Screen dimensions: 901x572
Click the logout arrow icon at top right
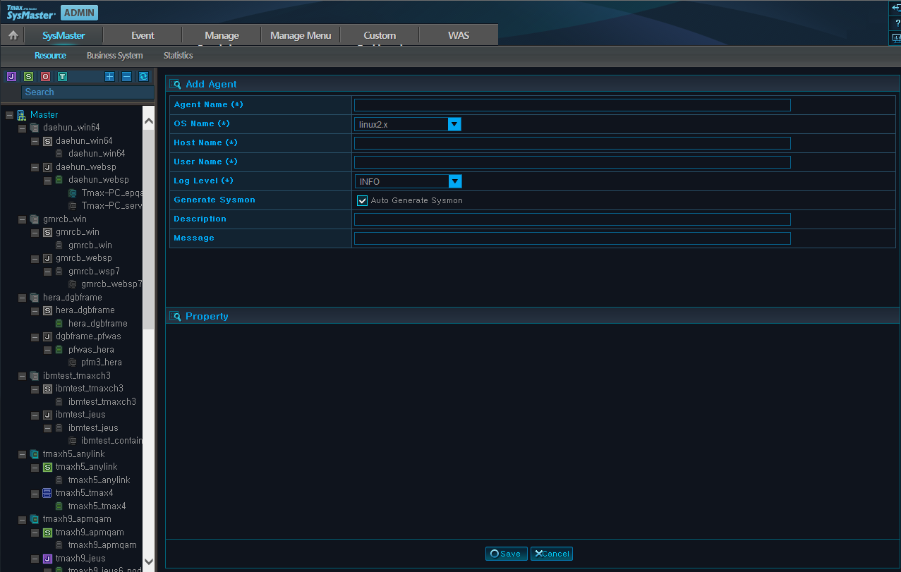tap(897, 8)
